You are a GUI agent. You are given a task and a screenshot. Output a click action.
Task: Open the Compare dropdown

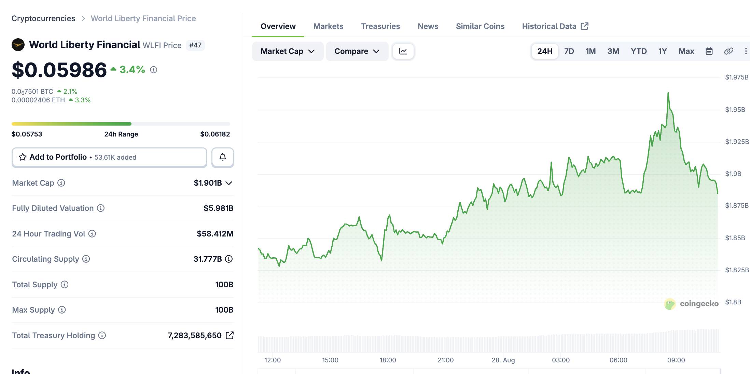(x=357, y=51)
